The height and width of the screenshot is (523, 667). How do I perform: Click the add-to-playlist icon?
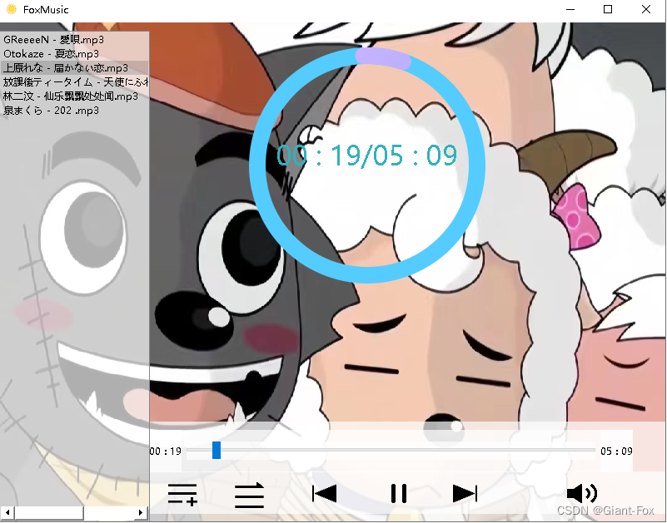pos(182,495)
